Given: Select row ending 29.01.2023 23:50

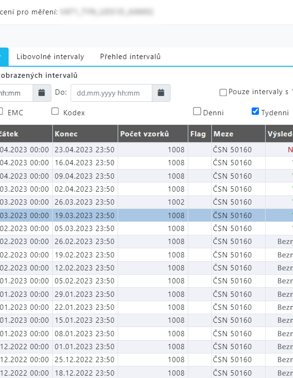Looking at the screenshot, I should pyautogui.click(x=146, y=294).
